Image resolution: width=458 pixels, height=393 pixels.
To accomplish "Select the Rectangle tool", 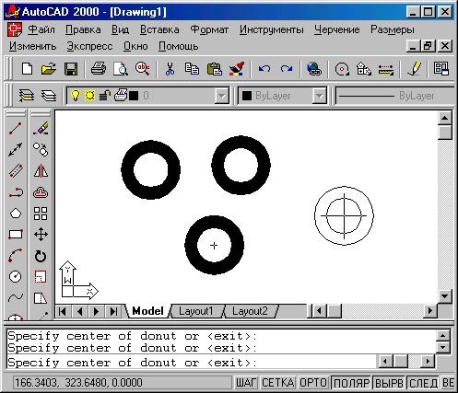I will [16, 235].
